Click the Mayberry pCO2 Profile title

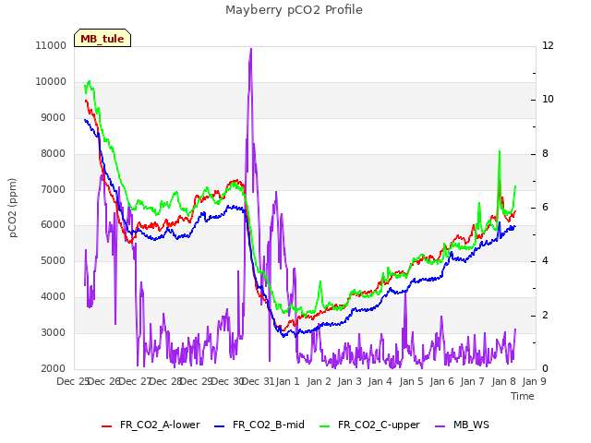pos(294,10)
